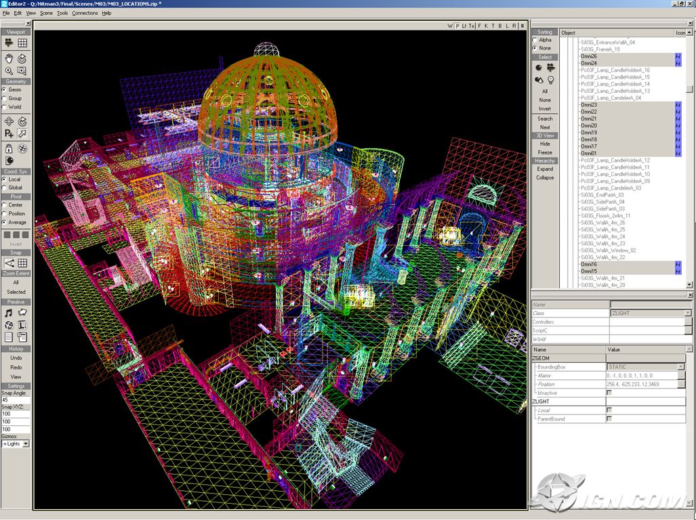Click the grid icon under Viewport
The height and width of the screenshot is (520, 696).
[22, 43]
